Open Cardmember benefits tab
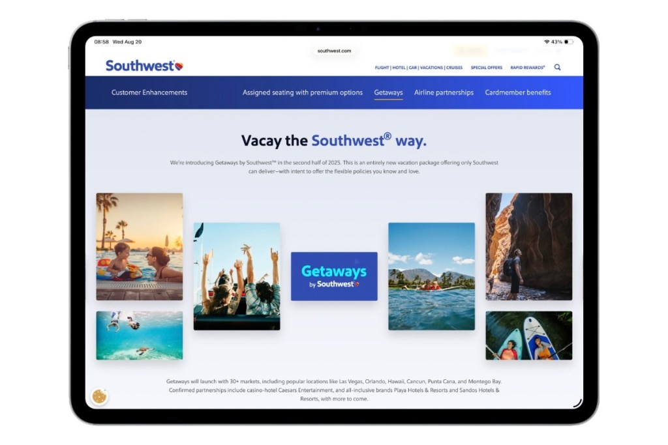This screenshot has width=668, height=445. tap(517, 93)
